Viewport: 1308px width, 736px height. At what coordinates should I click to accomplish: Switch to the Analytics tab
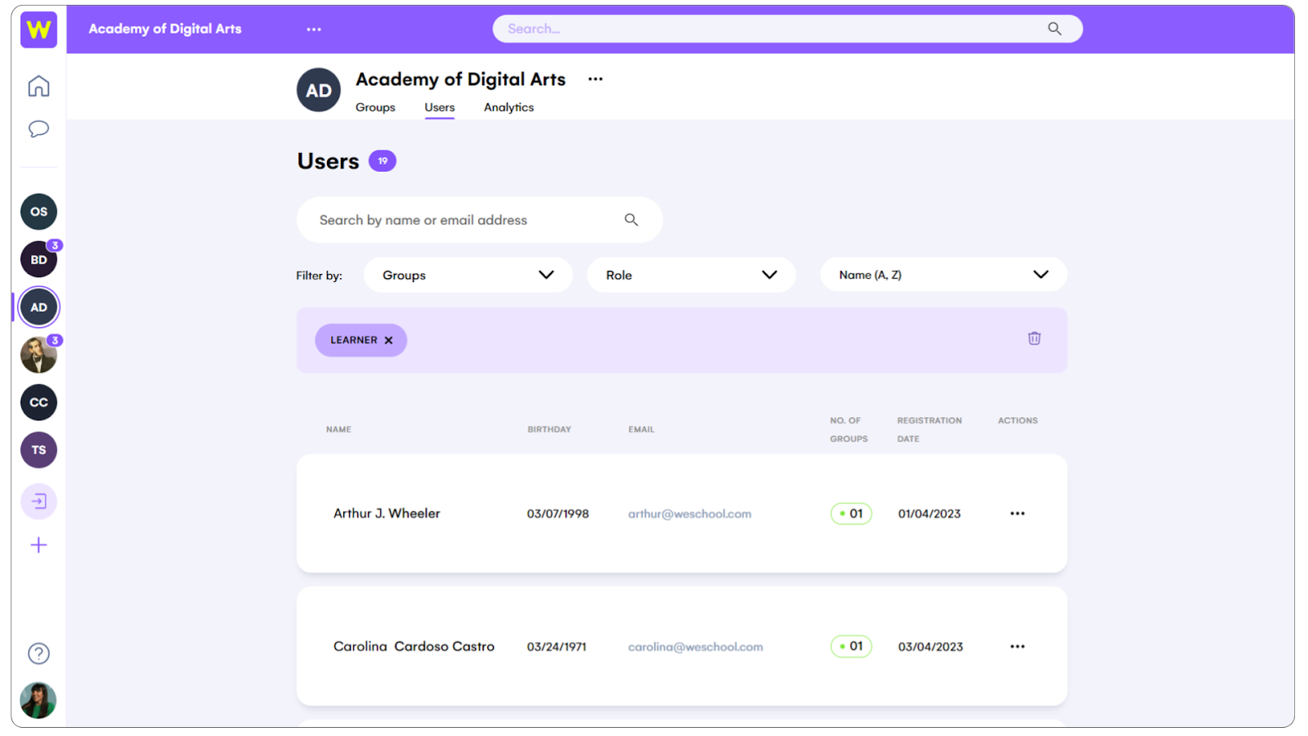click(508, 107)
